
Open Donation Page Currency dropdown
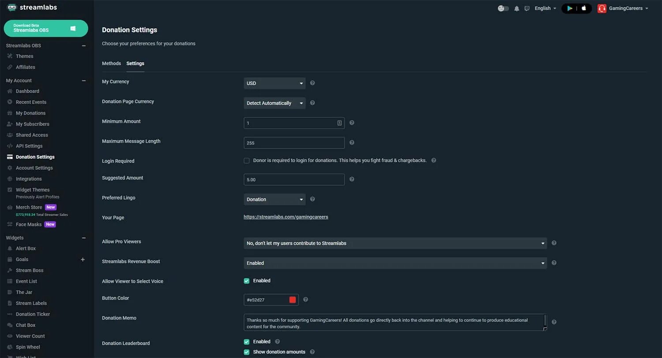click(x=275, y=103)
